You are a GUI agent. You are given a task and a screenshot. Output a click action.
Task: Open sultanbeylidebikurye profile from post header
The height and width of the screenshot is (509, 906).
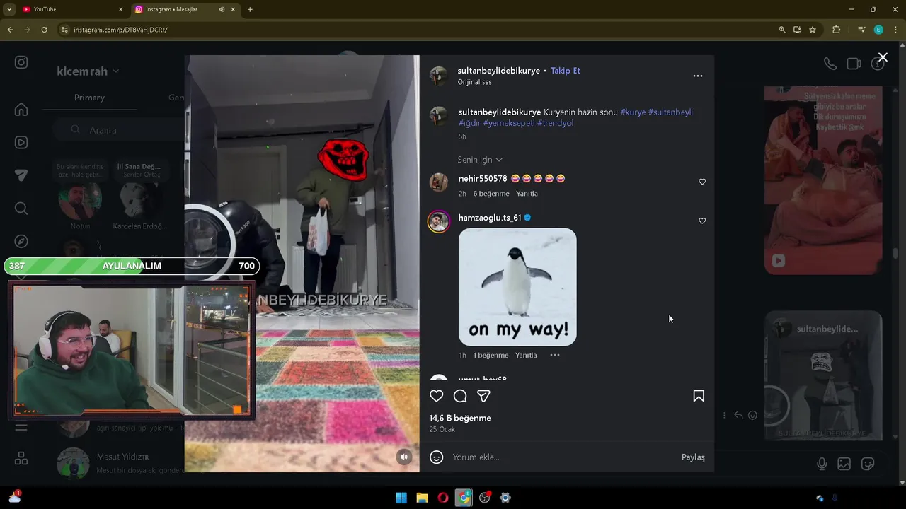(499, 71)
